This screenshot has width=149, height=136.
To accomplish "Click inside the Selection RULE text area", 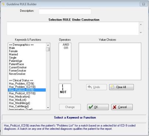I will (x=73, y=28).
